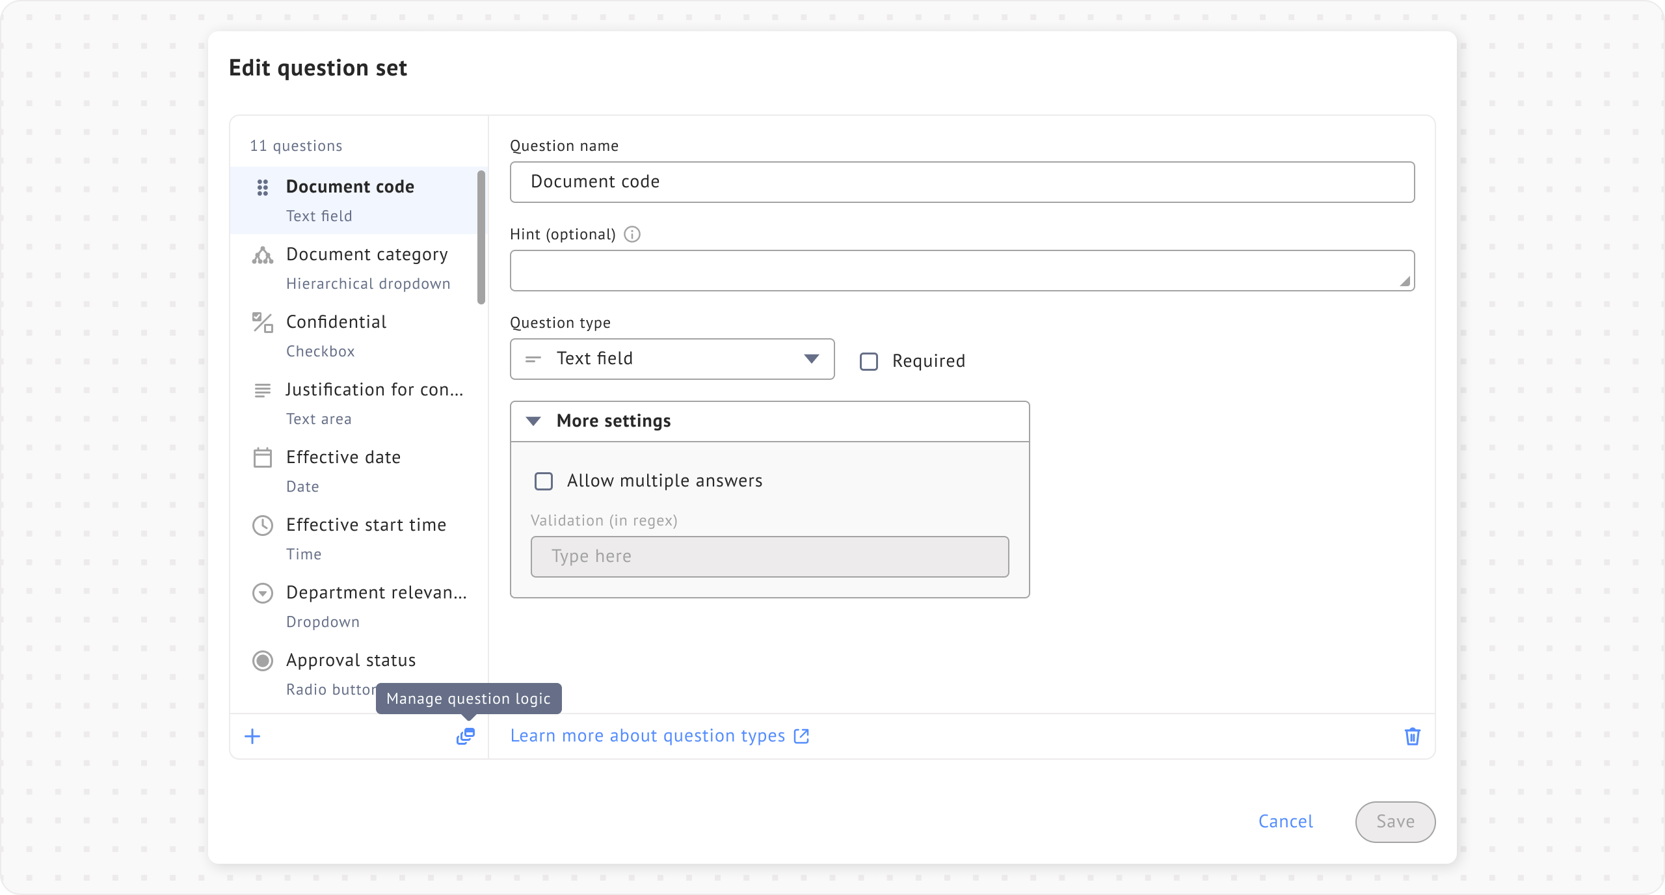Click the radio button icon for Approval status
This screenshot has width=1665, height=895.
pos(262,661)
